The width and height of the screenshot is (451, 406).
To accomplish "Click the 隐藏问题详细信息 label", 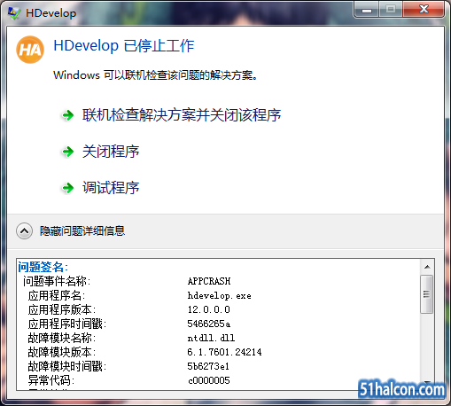I will (82, 231).
